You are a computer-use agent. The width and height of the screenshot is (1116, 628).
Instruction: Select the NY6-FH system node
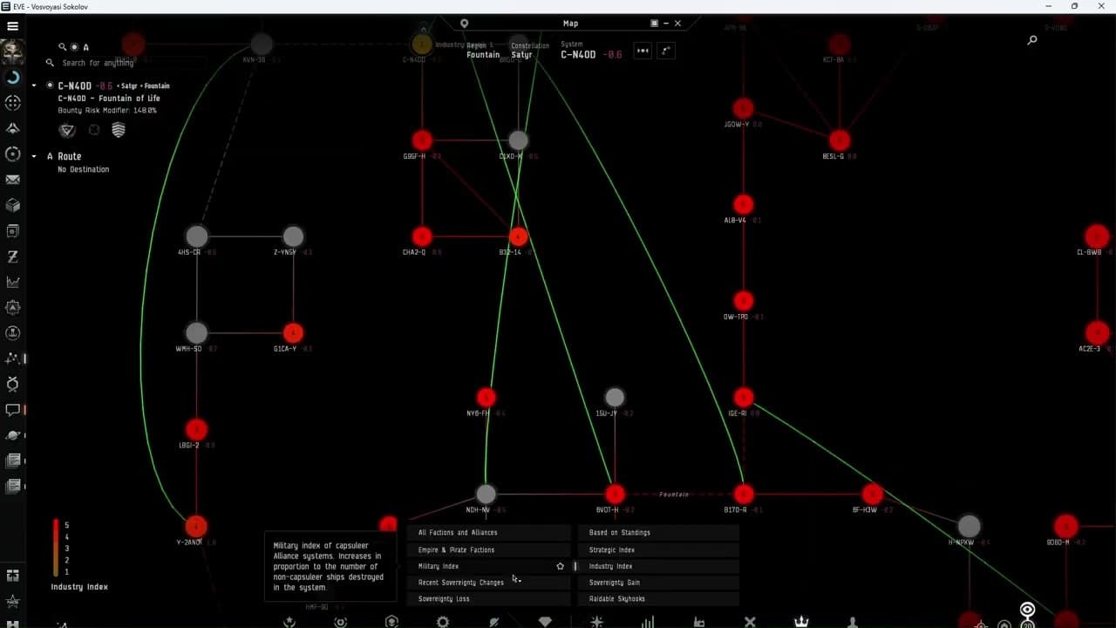click(486, 398)
